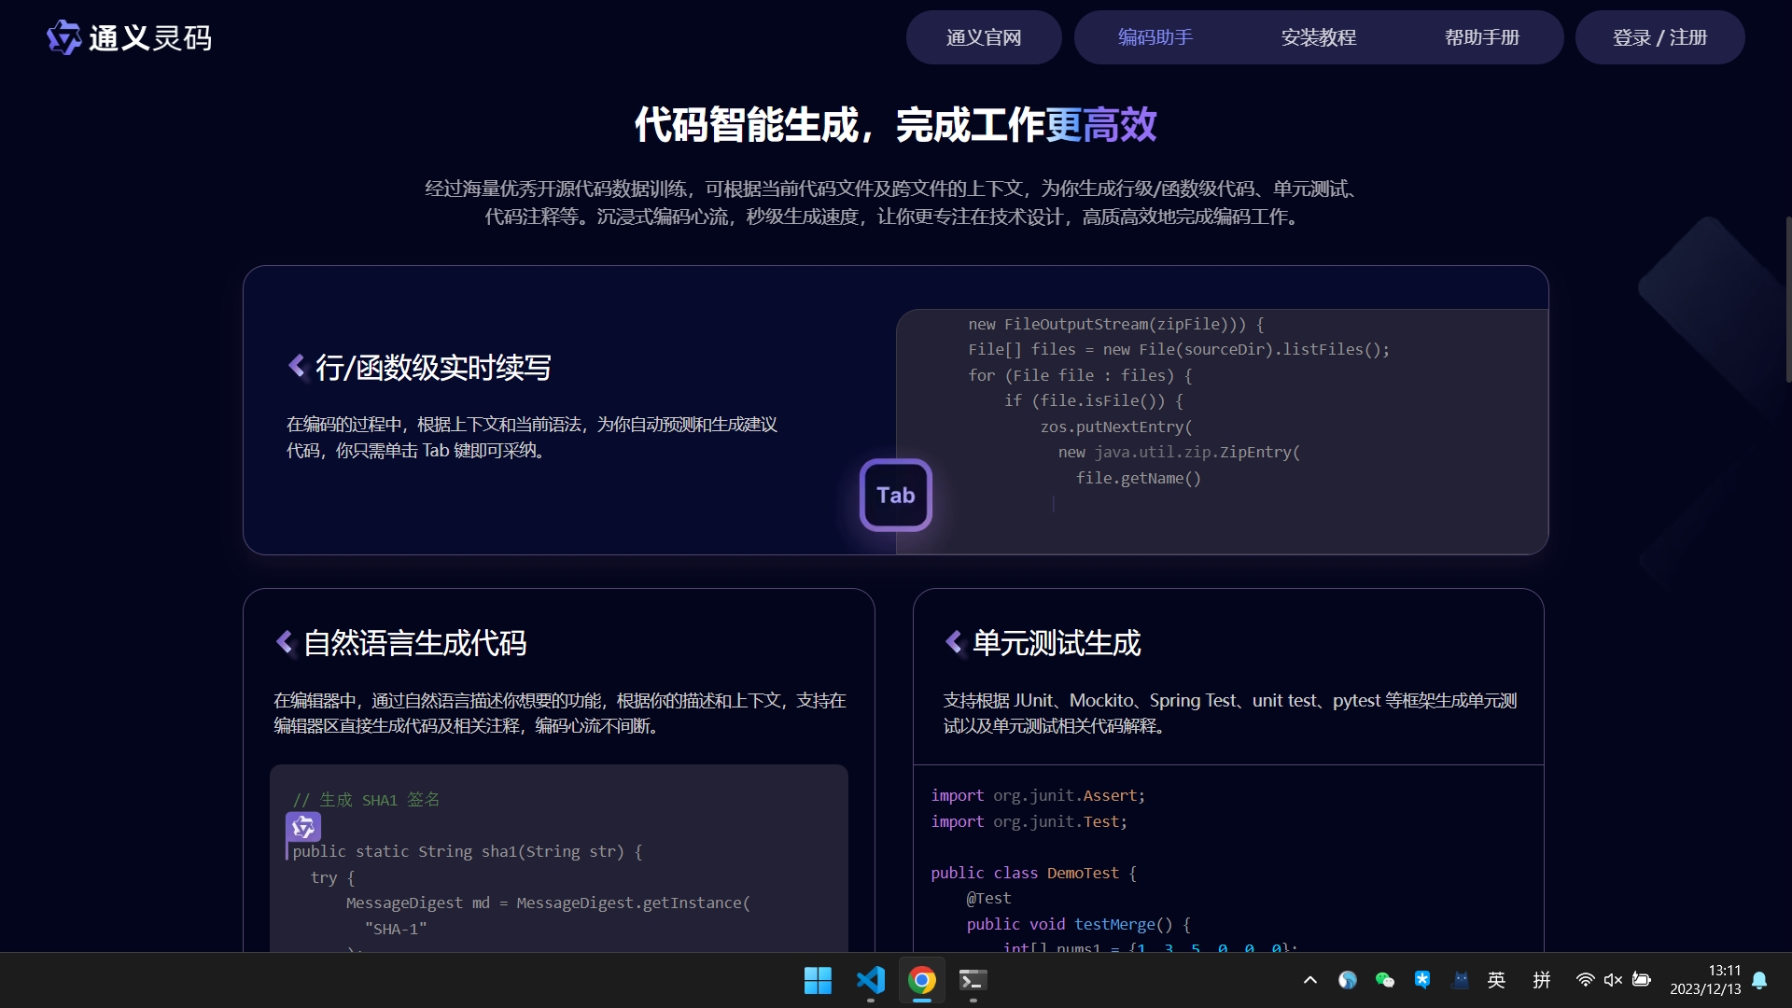
Task: Switch input language via 英 indicator
Action: (1496, 980)
